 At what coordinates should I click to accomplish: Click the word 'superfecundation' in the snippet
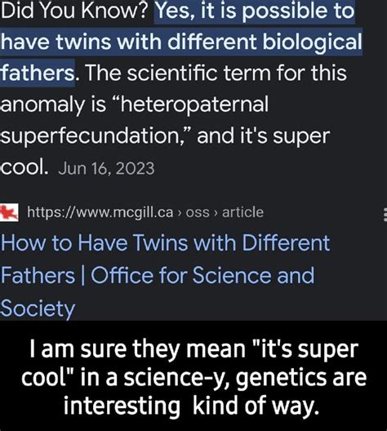(x=90, y=136)
